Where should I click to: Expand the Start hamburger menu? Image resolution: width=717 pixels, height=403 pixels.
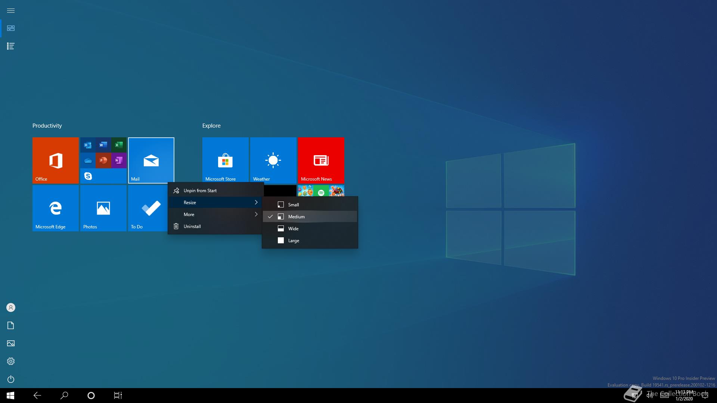coord(11,10)
